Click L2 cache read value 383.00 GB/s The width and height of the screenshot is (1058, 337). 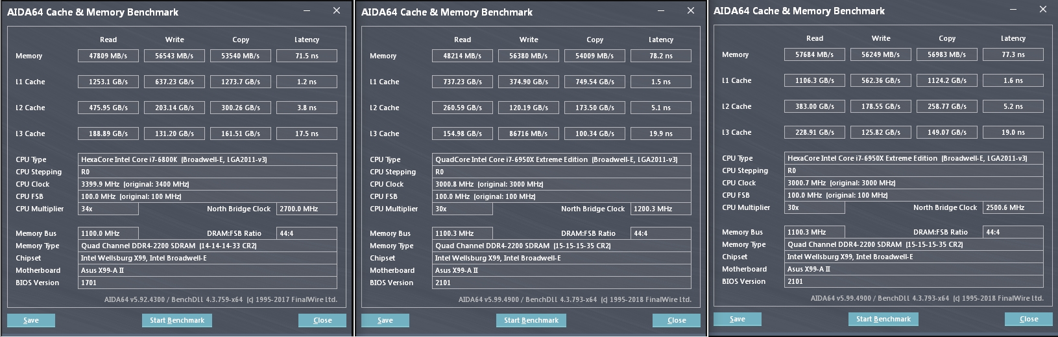(x=815, y=106)
